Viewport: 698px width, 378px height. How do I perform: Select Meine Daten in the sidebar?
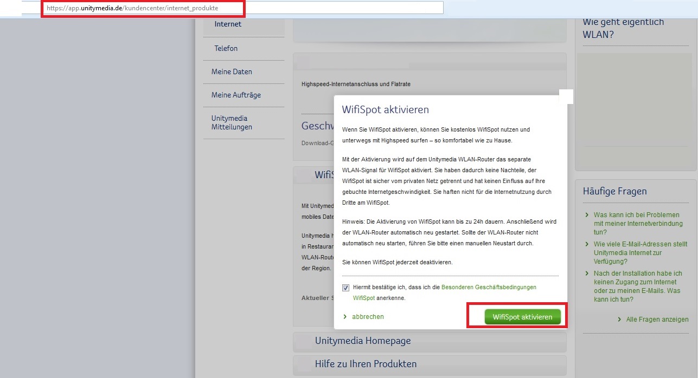(232, 71)
